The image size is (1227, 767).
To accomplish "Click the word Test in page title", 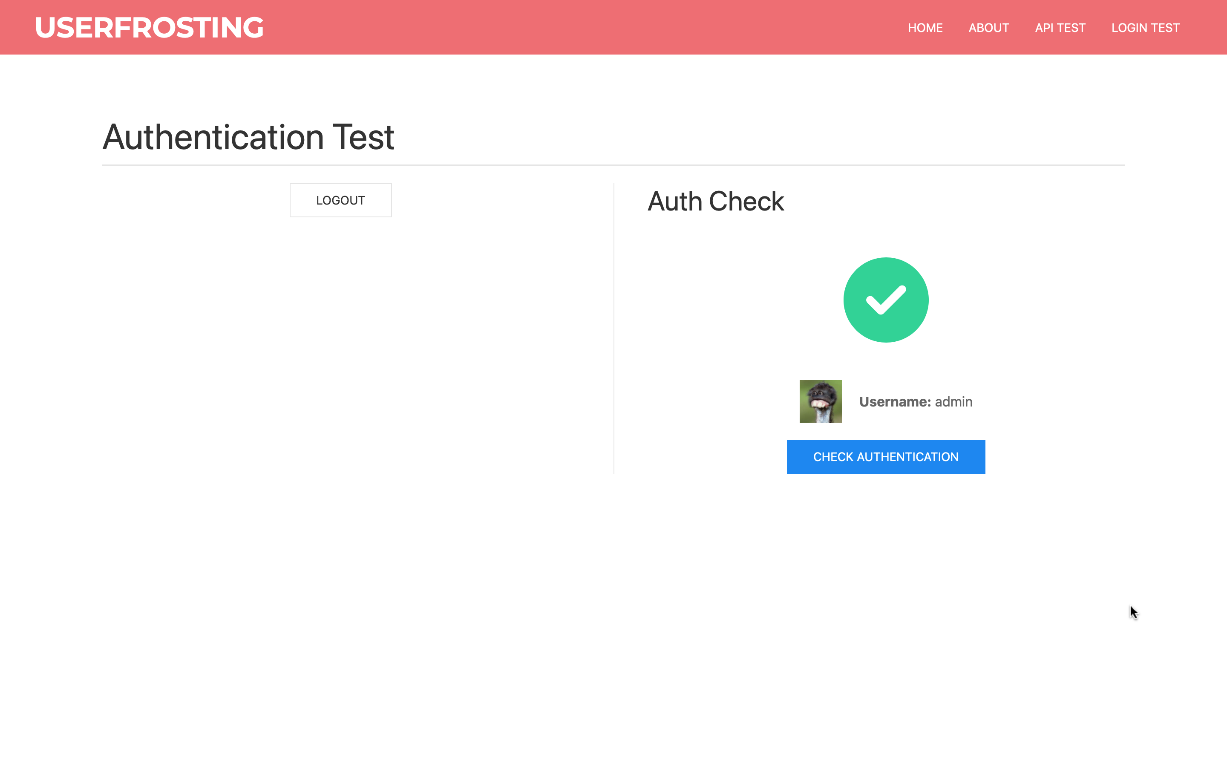I will click(363, 137).
